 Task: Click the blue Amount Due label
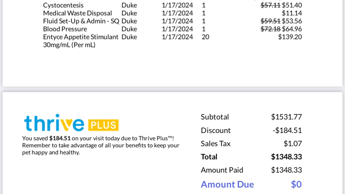[x=227, y=184]
